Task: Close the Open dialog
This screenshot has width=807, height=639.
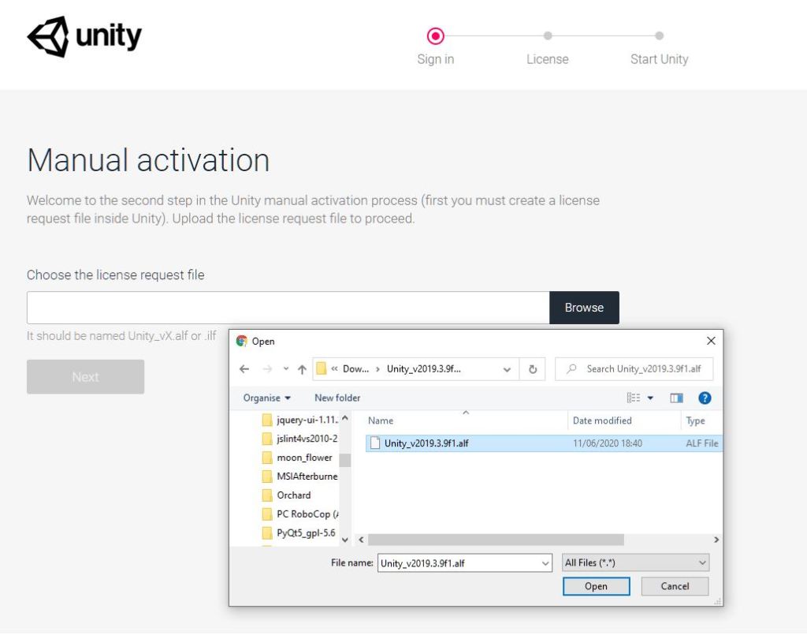Action: 712,341
